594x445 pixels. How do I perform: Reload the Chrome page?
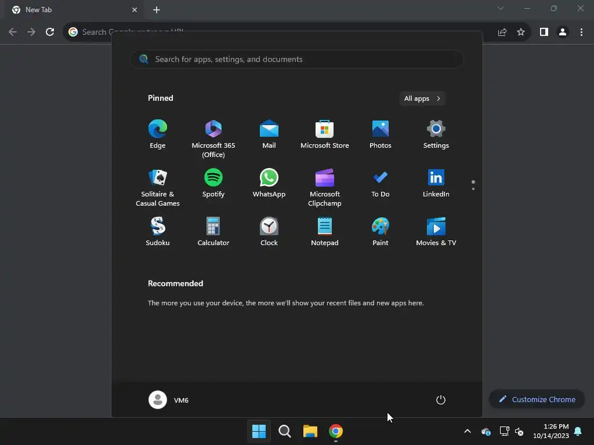click(50, 32)
